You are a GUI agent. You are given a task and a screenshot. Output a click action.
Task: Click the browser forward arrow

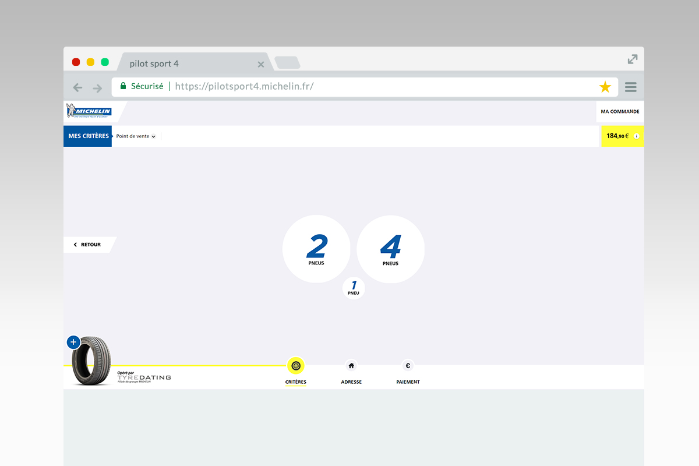pos(97,88)
